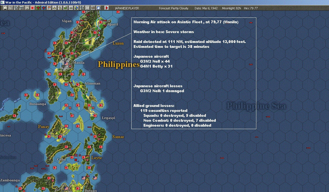Click the 'Allied ground losses:' heading
The image size is (329, 192).
click(154, 106)
